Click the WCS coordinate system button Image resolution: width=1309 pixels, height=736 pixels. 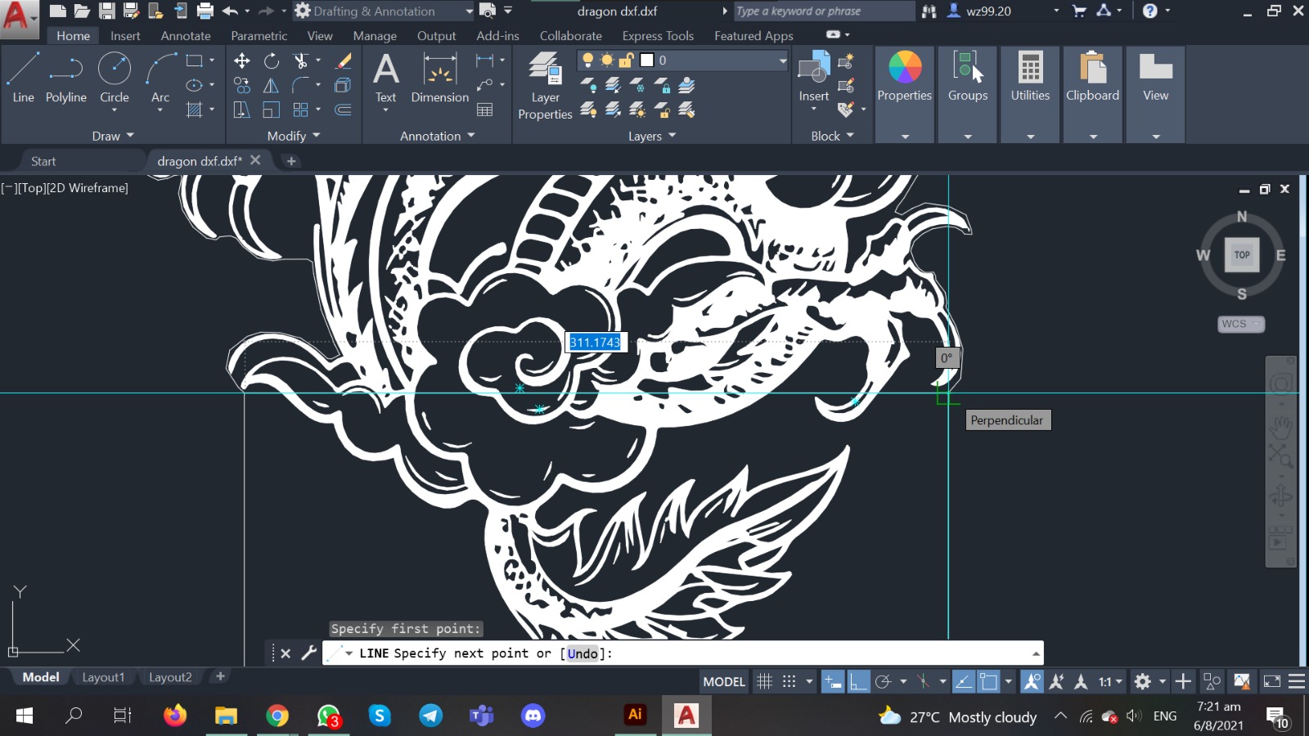(1240, 324)
